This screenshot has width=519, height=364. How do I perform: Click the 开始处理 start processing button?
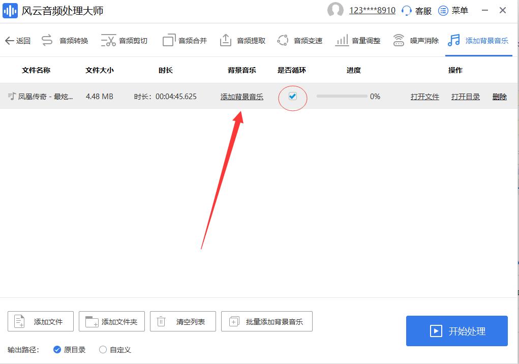456,330
